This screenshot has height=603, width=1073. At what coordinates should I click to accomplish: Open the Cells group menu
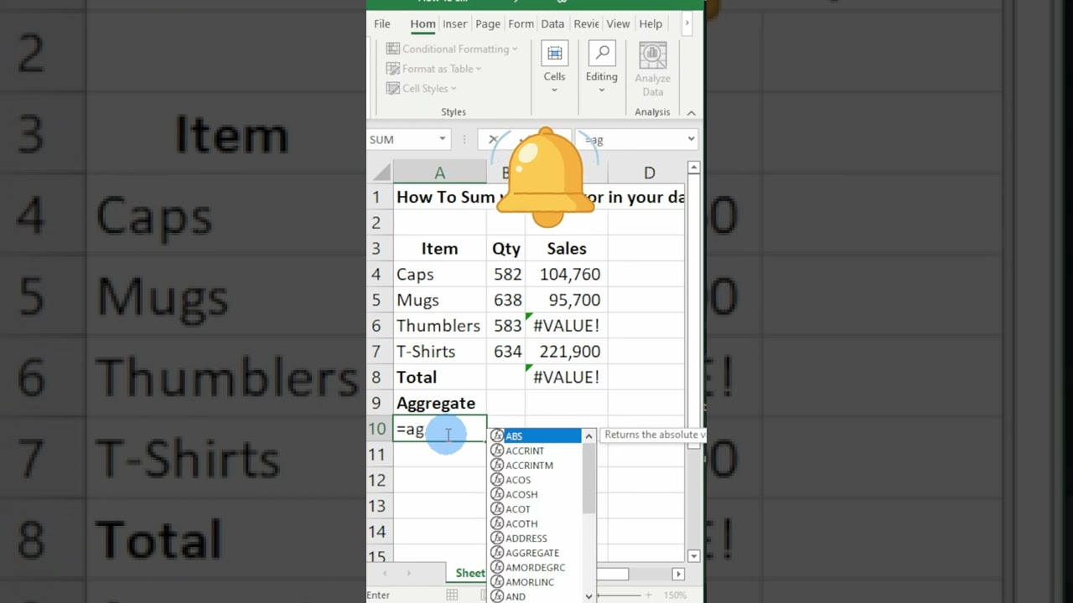(x=554, y=67)
